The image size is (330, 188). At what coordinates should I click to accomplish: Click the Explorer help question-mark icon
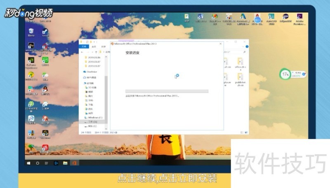247,46
